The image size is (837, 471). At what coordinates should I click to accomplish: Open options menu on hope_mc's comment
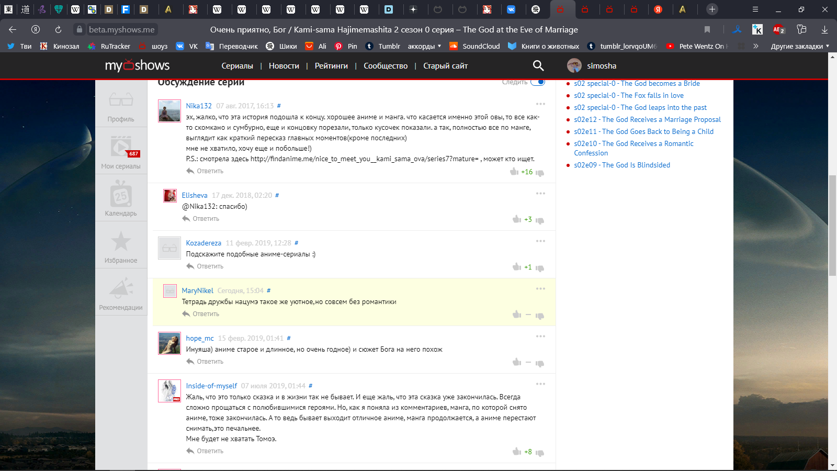click(x=540, y=336)
